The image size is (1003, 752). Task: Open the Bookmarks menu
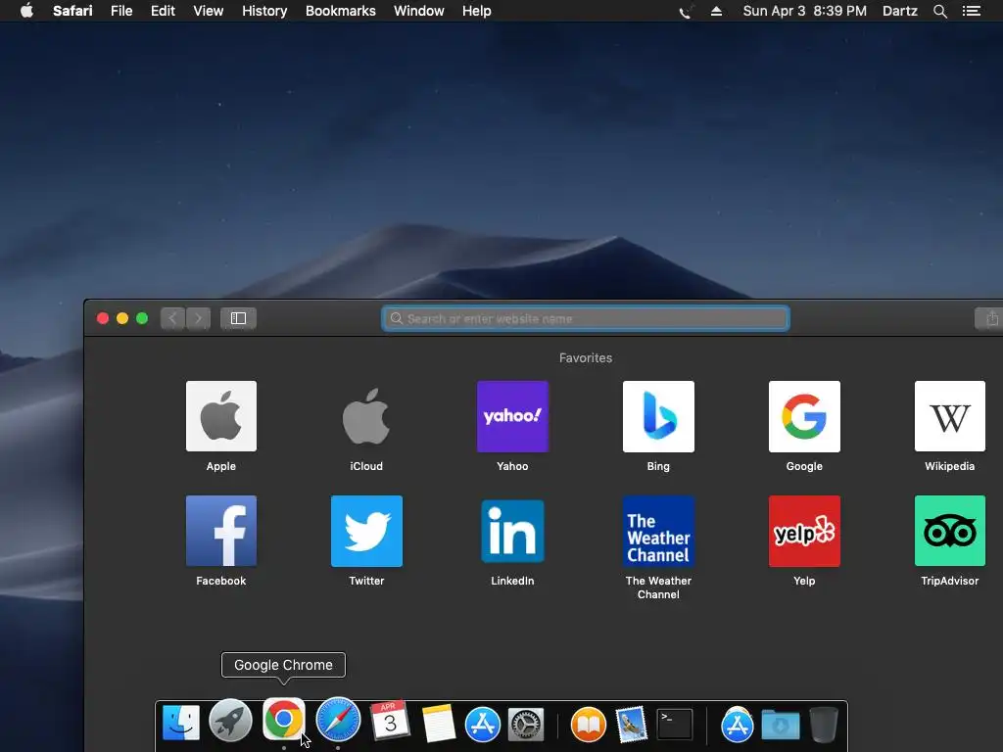pyautogui.click(x=340, y=11)
